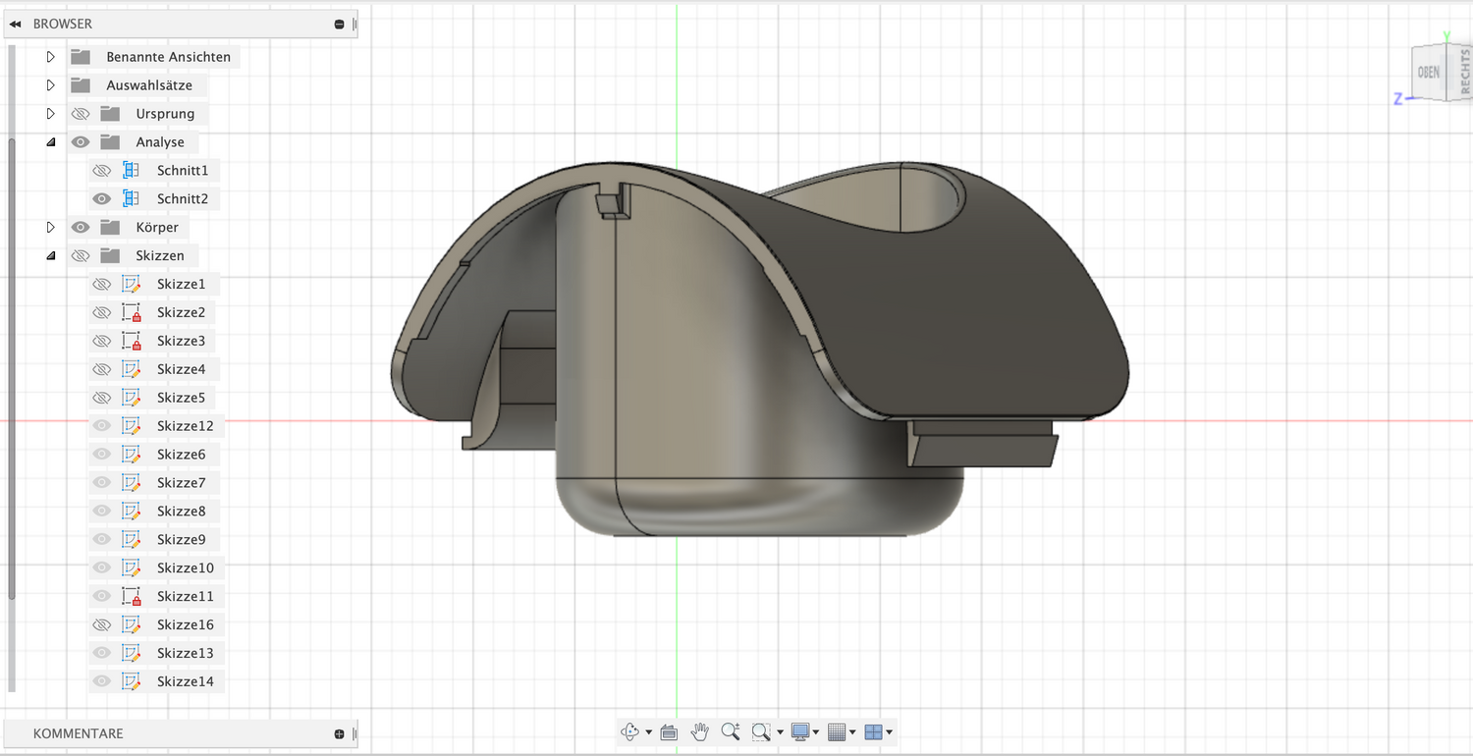Image resolution: width=1473 pixels, height=756 pixels.
Task: Select the locked Skizze11 sketch item
Action: click(x=185, y=596)
